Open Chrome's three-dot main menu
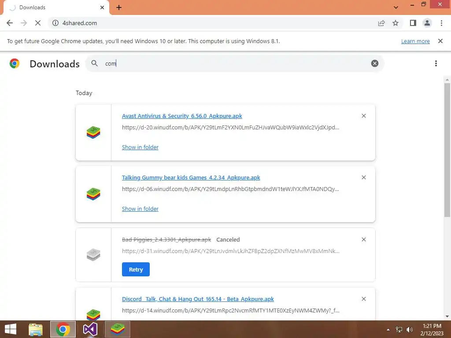 [x=441, y=23]
